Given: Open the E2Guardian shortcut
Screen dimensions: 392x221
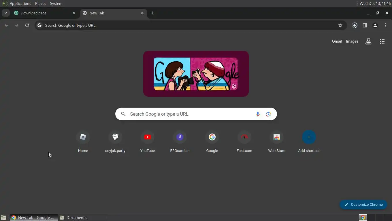Looking at the screenshot, I should (180, 142).
